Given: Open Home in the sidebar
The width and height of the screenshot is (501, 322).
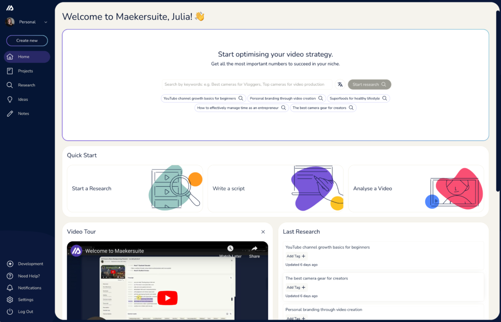Looking at the screenshot, I should click(x=27, y=57).
